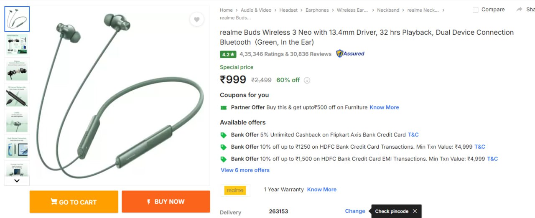
Task: Tick the Compare checkbox
Action: point(475,10)
